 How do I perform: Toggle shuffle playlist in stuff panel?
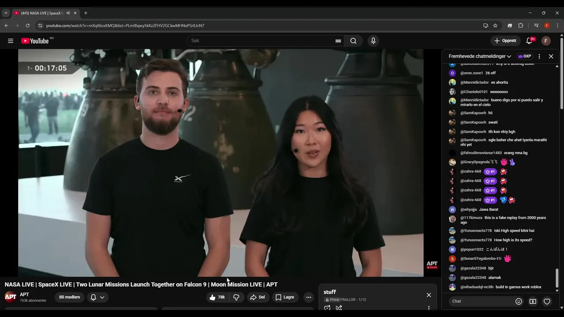(339, 308)
